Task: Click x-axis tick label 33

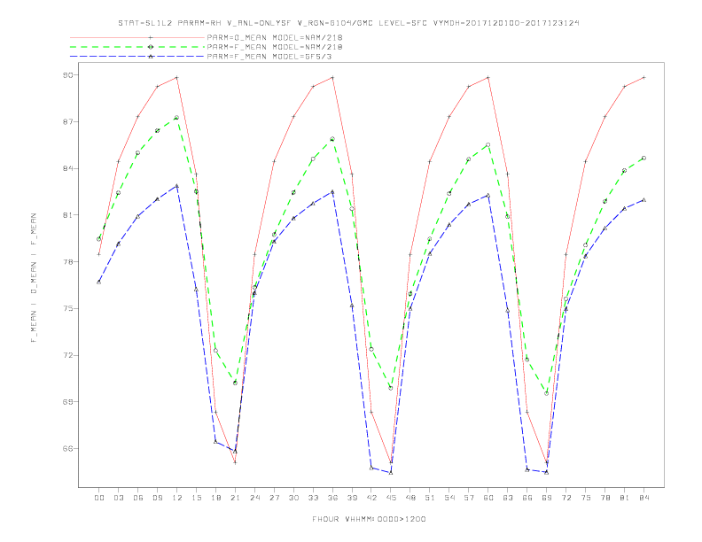Action: click(x=314, y=498)
